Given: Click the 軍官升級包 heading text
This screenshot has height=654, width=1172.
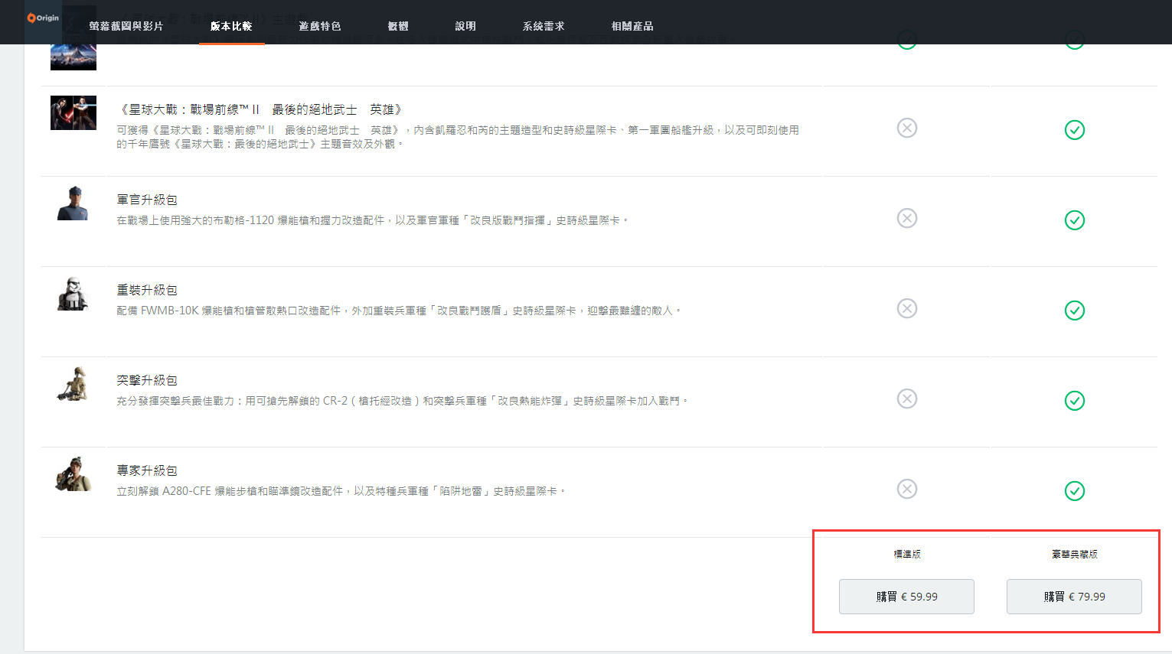Looking at the screenshot, I should coord(147,200).
